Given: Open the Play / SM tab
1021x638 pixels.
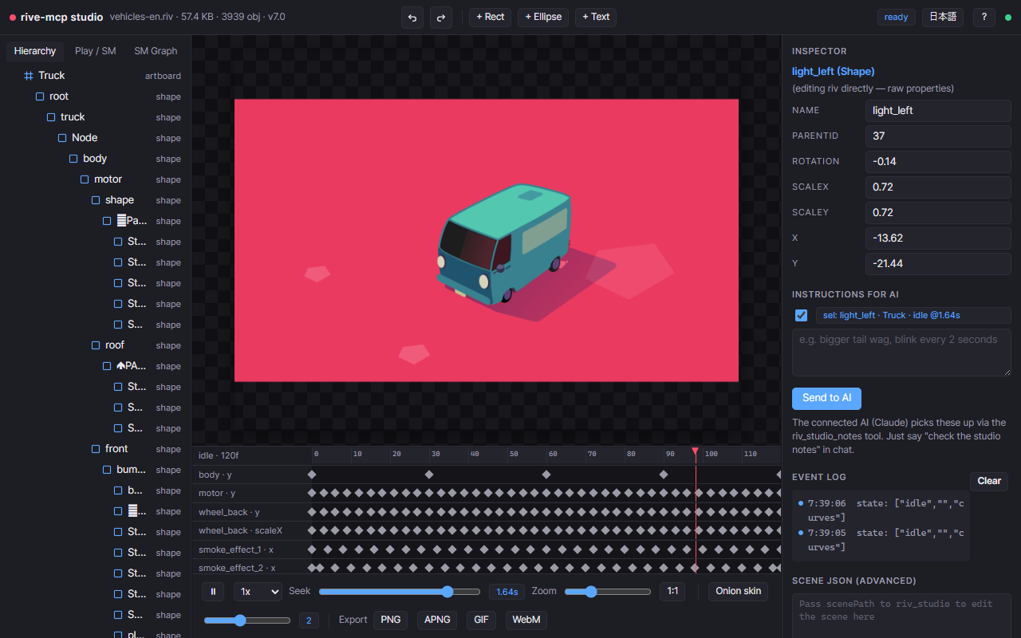Looking at the screenshot, I should tap(95, 51).
